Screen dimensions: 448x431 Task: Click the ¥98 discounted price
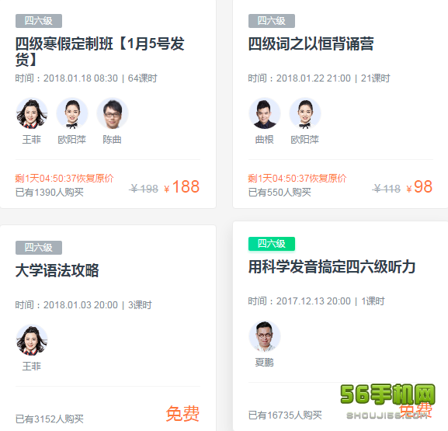[419, 187]
